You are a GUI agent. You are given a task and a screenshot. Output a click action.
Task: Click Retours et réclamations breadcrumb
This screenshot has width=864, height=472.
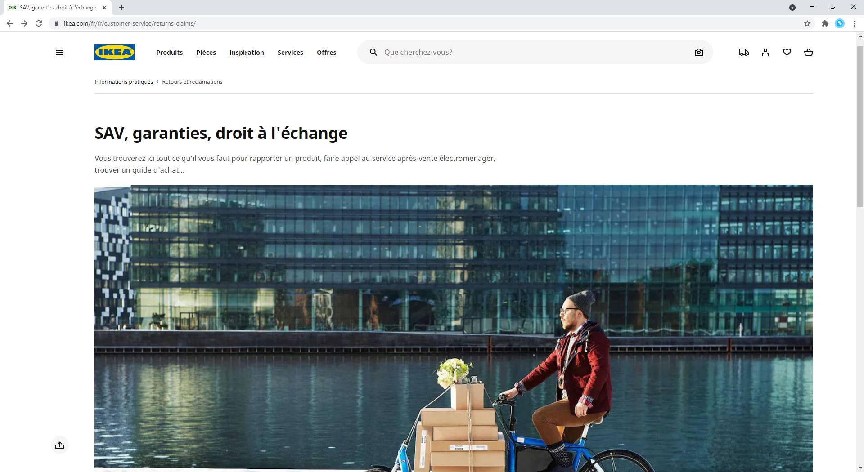[x=192, y=82]
